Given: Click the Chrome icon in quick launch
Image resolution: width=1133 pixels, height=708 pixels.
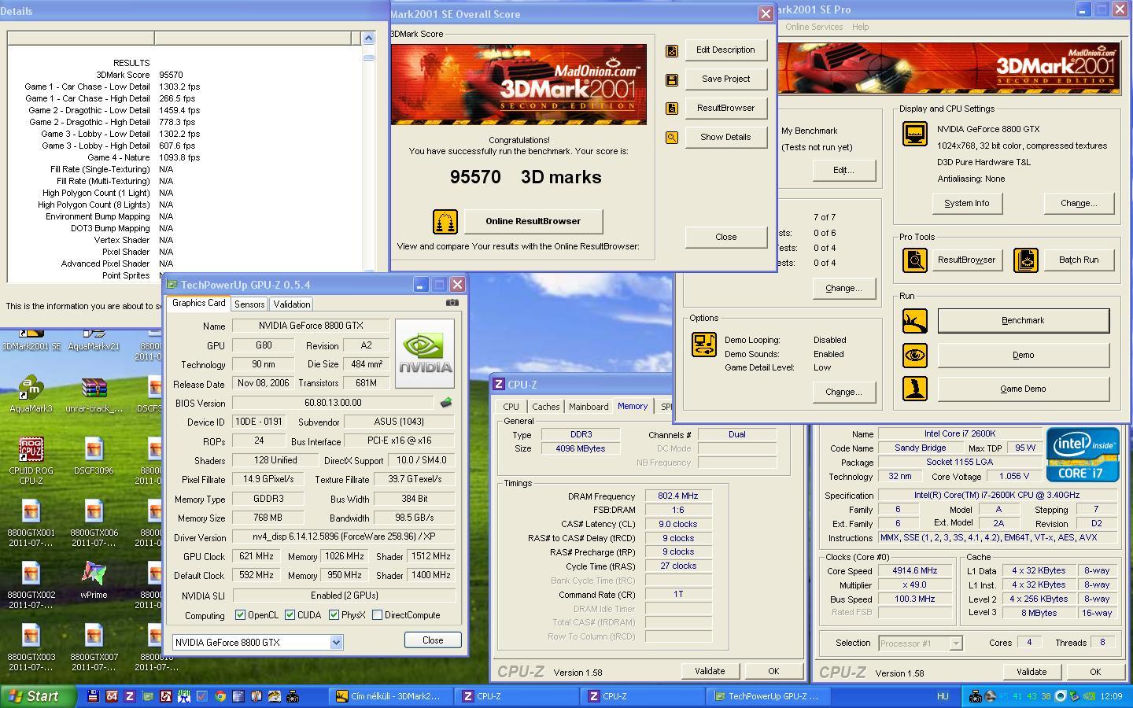Looking at the screenshot, I should (x=220, y=696).
